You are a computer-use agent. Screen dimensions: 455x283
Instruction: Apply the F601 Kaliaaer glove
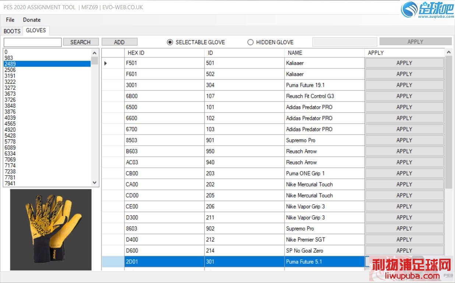(404, 74)
